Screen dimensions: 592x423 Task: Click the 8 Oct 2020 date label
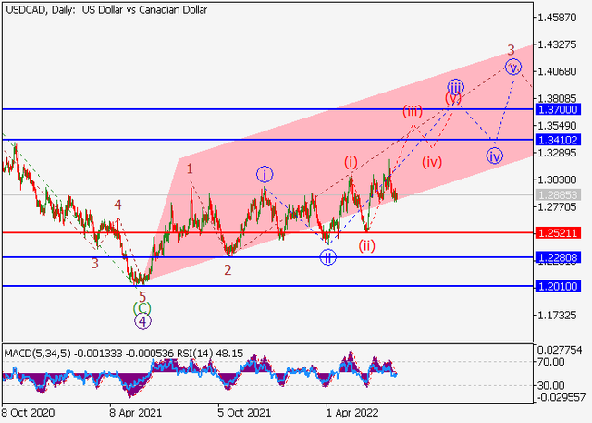pyautogui.click(x=29, y=413)
